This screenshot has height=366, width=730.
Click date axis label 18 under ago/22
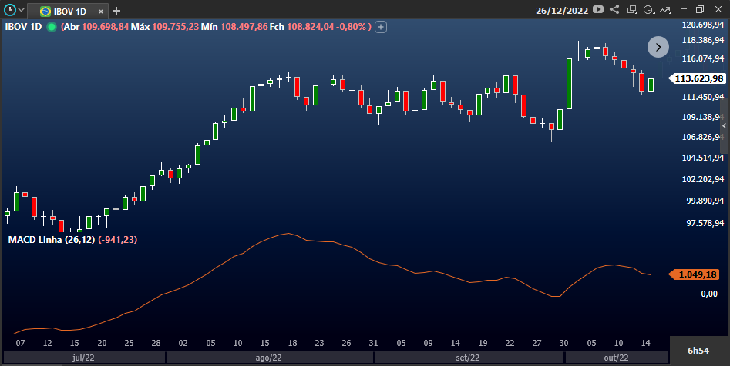pyautogui.click(x=292, y=343)
